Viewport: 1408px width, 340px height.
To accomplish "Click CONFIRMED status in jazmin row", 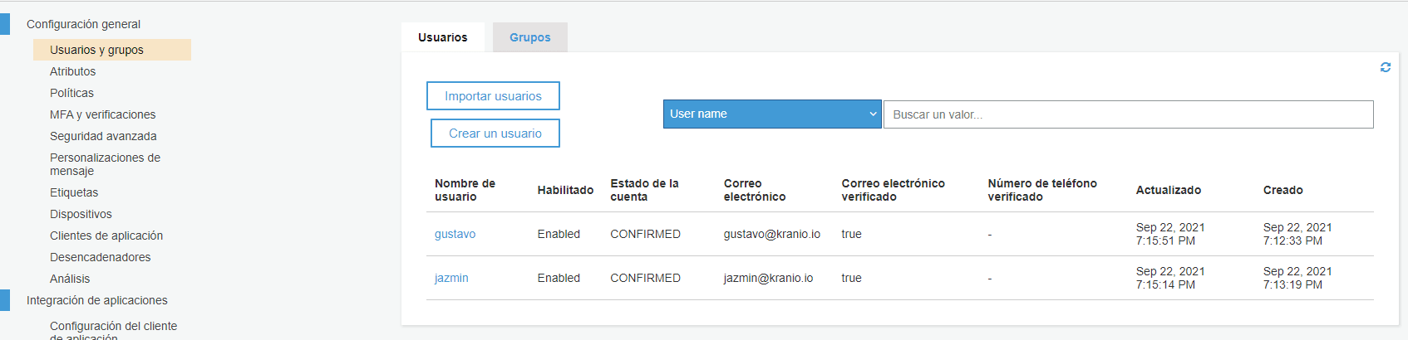I will 646,279.
